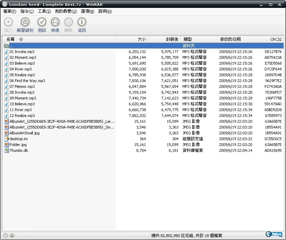This screenshot has width=286, height=240.
Task: Click the Nakuz logo in the corner
Action: [274, 234]
